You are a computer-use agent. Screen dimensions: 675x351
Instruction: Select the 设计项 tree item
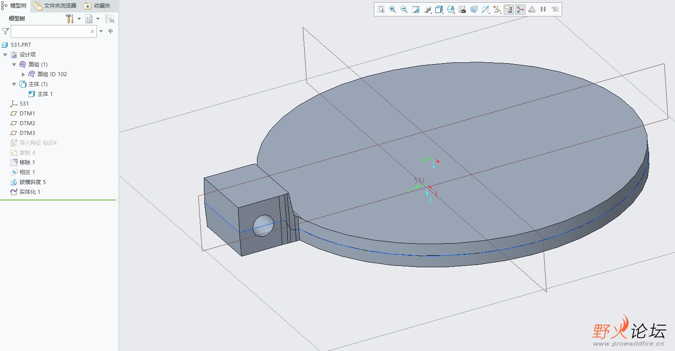coord(23,55)
